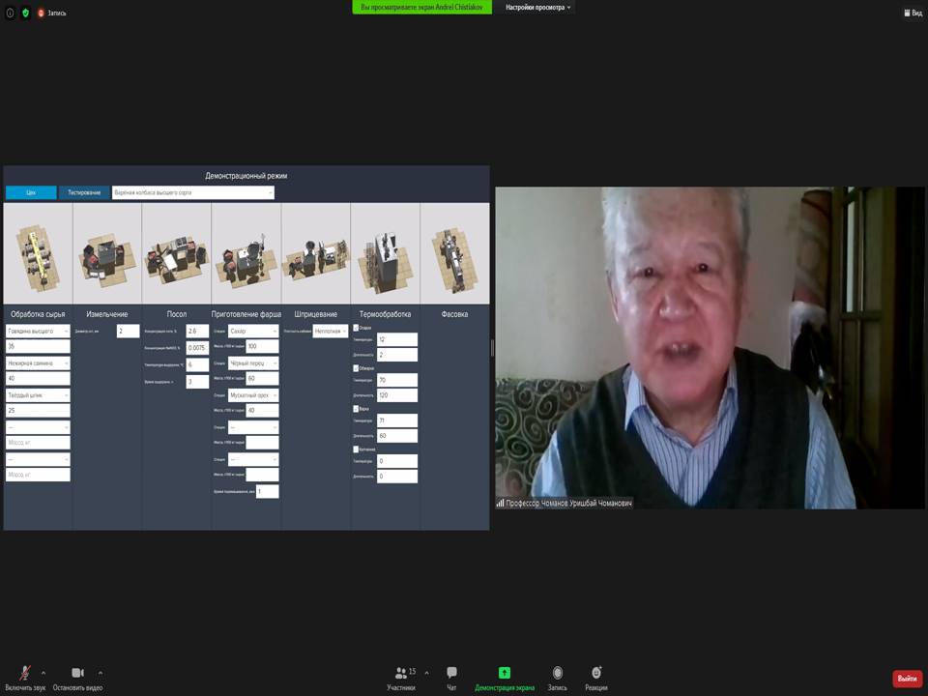Image resolution: width=928 pixels, height=696 pixels.
Task: Open the Чат chat icon
Action: tap(451, 673)
